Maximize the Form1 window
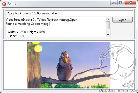 pos(121,3)
